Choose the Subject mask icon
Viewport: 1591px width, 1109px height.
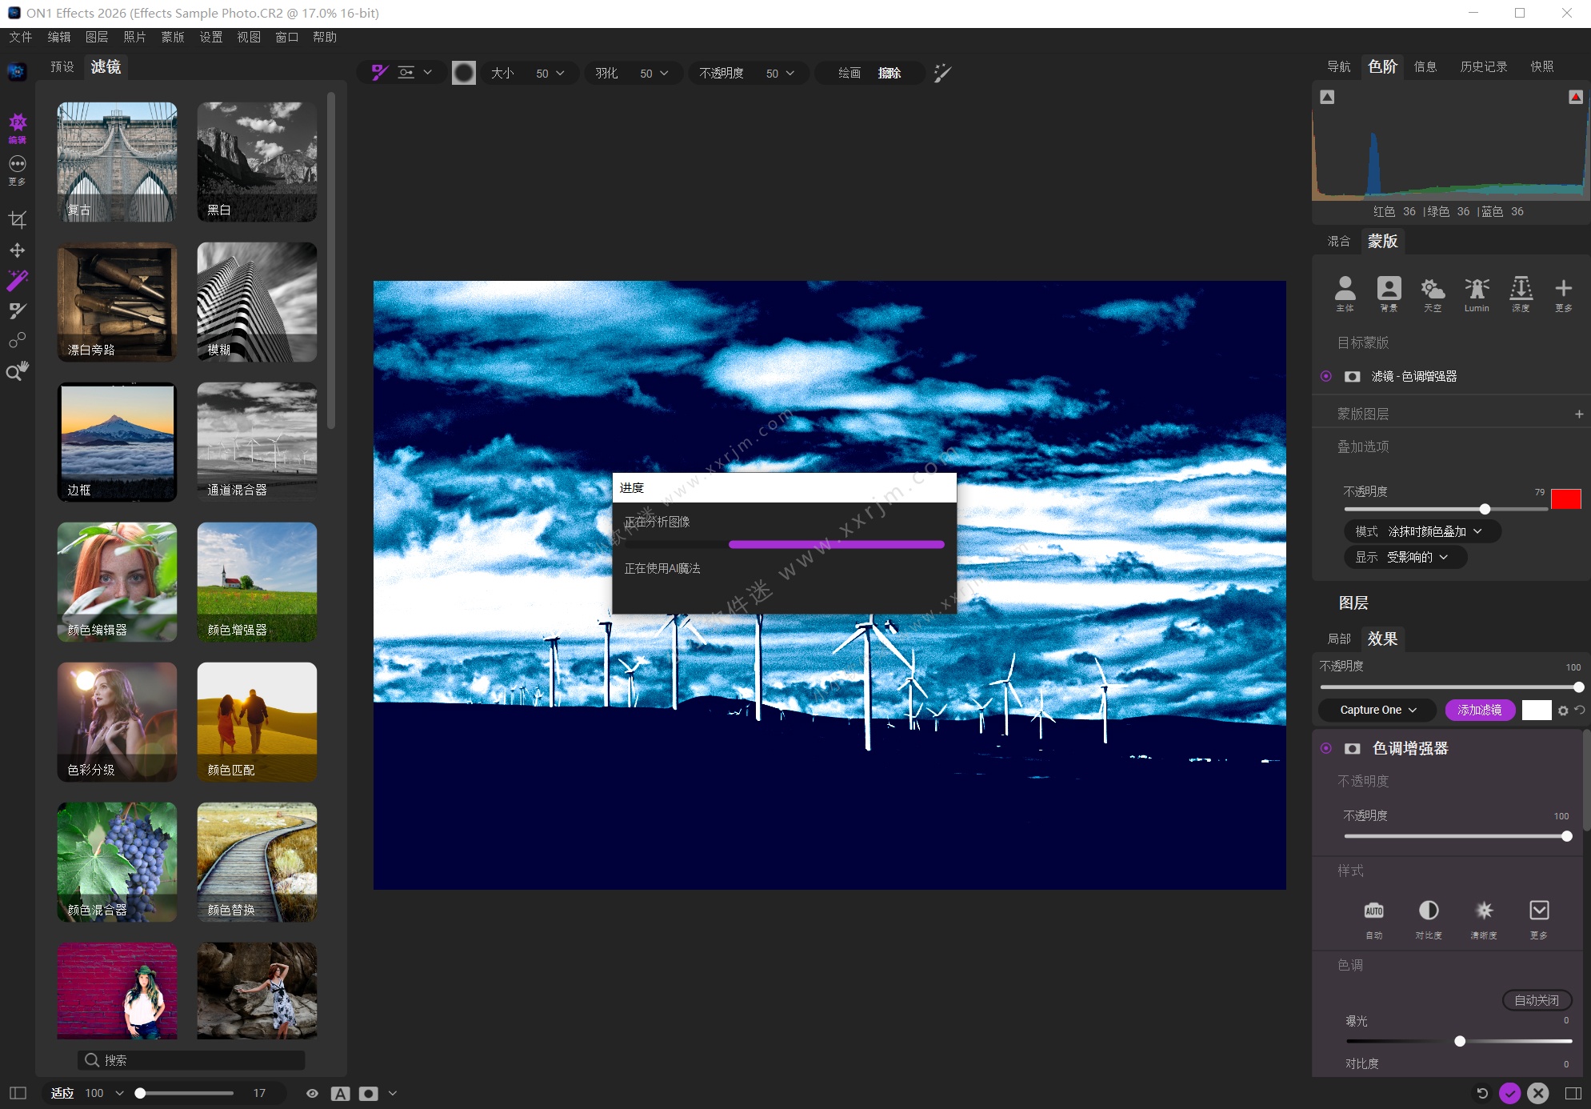click(x=1345, y=290)
